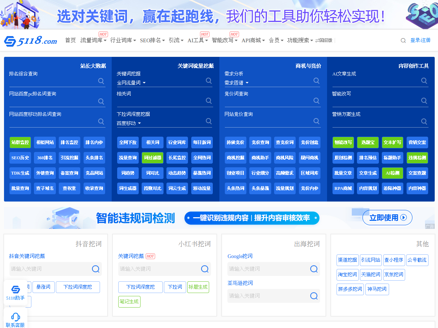Screen dimensions: 438x328
Task: Click search icon for 网站竞价查询
Action: (x=316, y=121)
